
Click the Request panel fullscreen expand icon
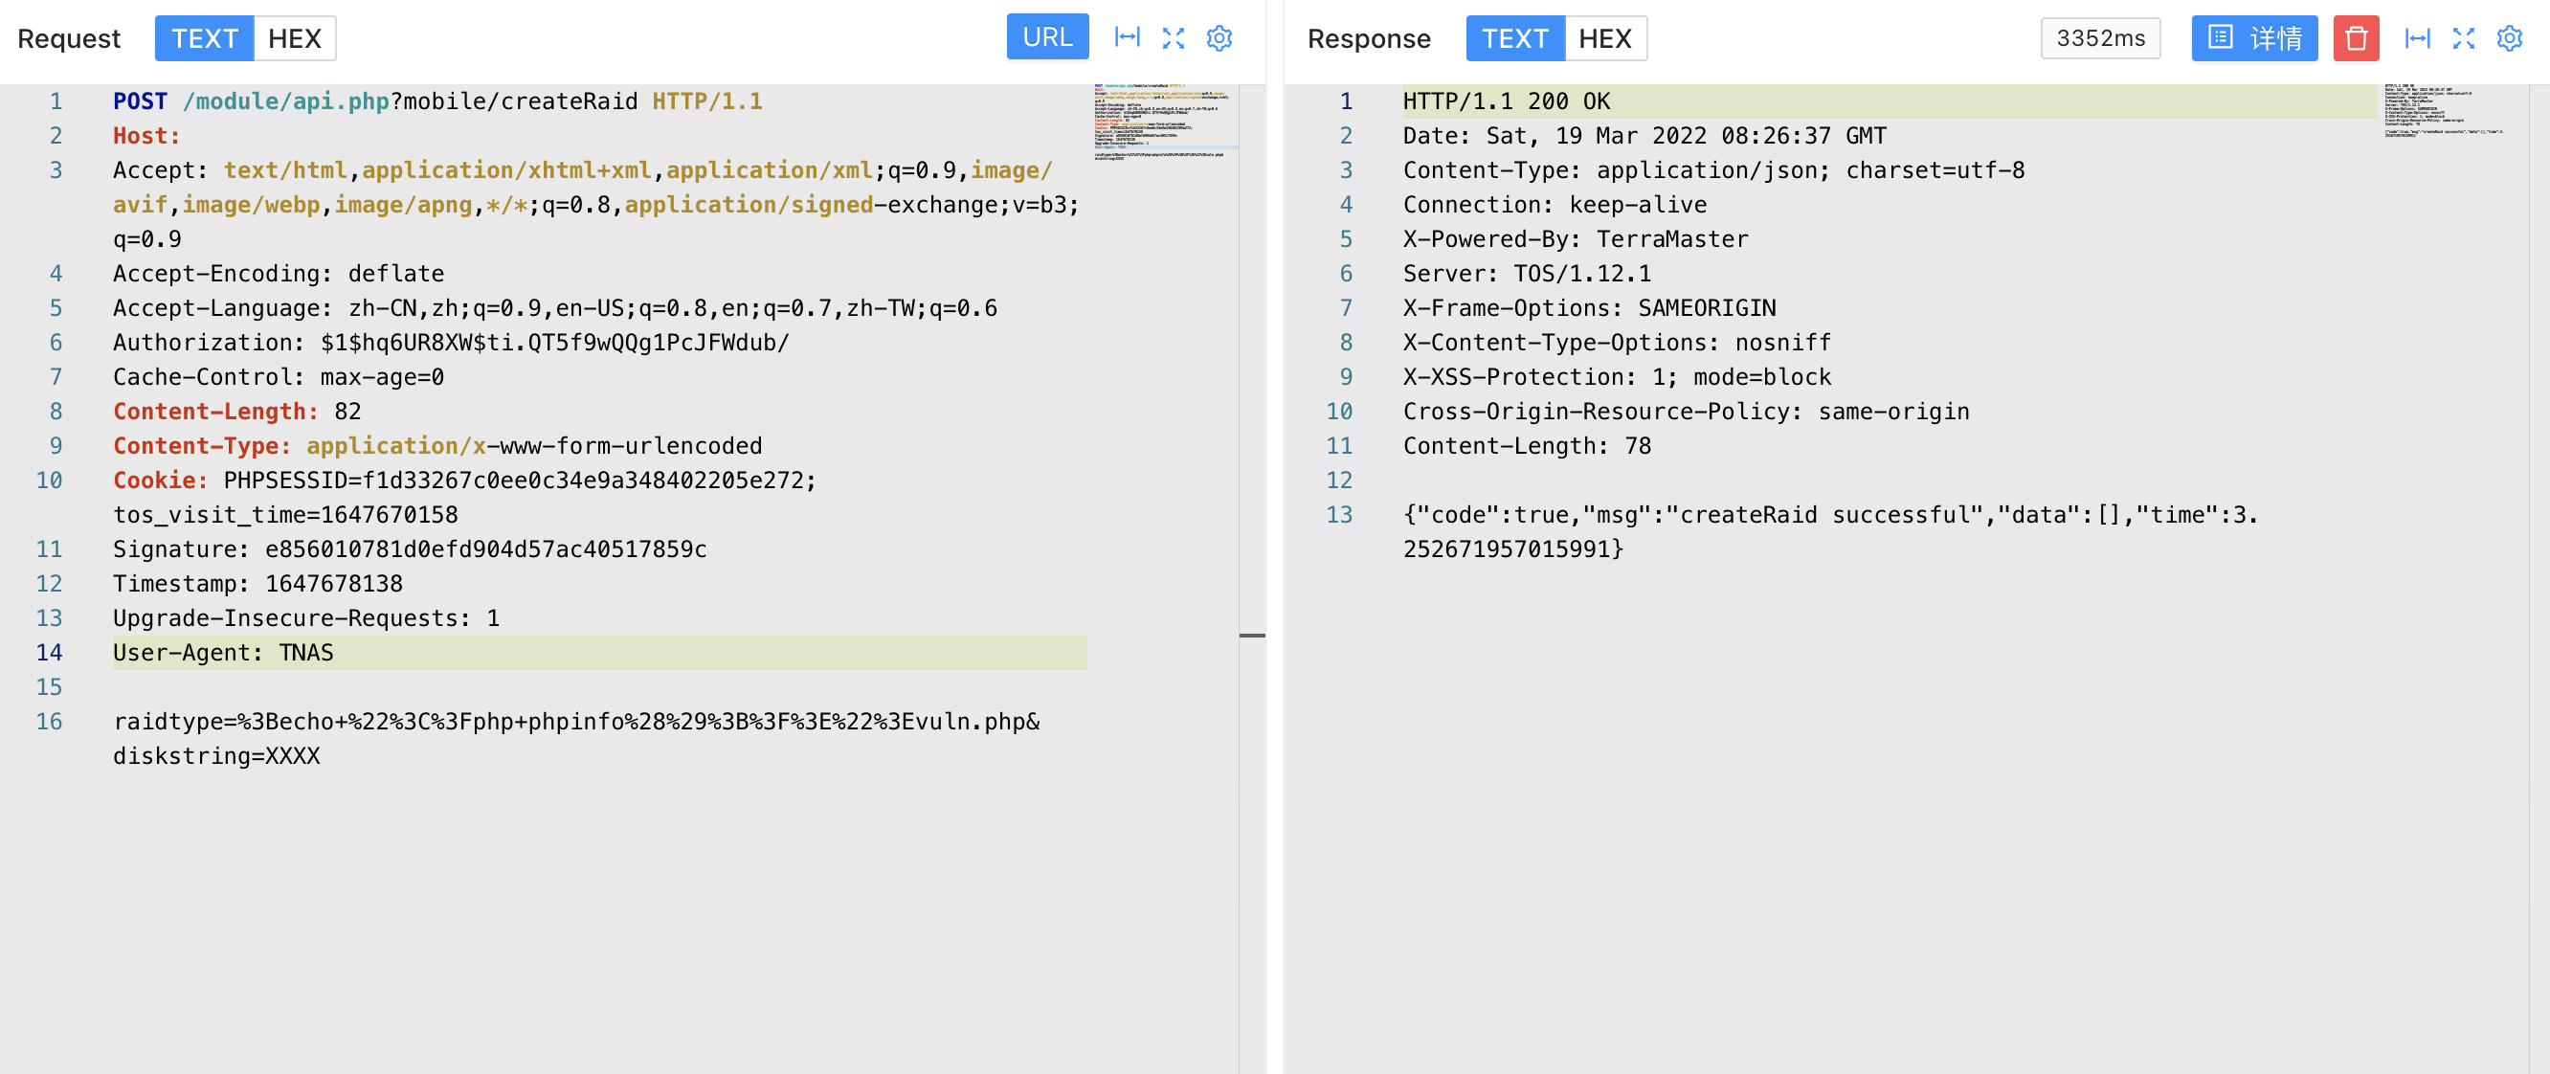1173,37
